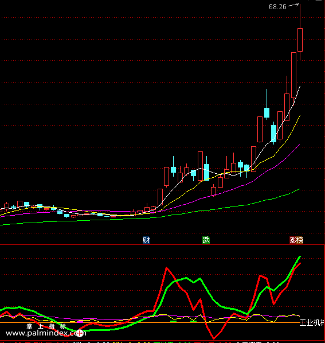The image size is (325, 343).
Task: Click the green 跌 marker on chart
Action: coord(206,240)
